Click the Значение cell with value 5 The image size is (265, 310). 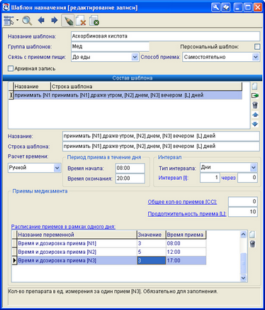151,252
